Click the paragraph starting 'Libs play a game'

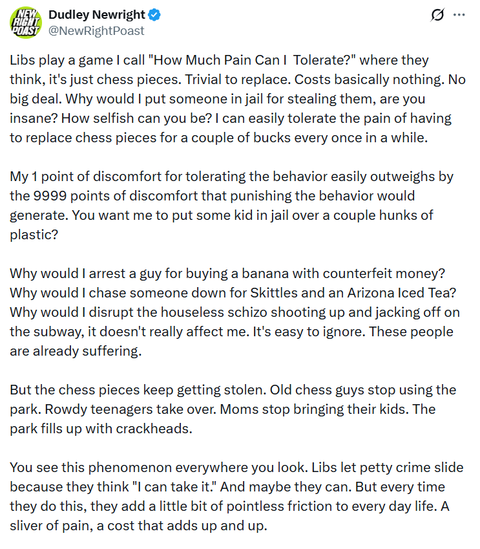[238, 99]
